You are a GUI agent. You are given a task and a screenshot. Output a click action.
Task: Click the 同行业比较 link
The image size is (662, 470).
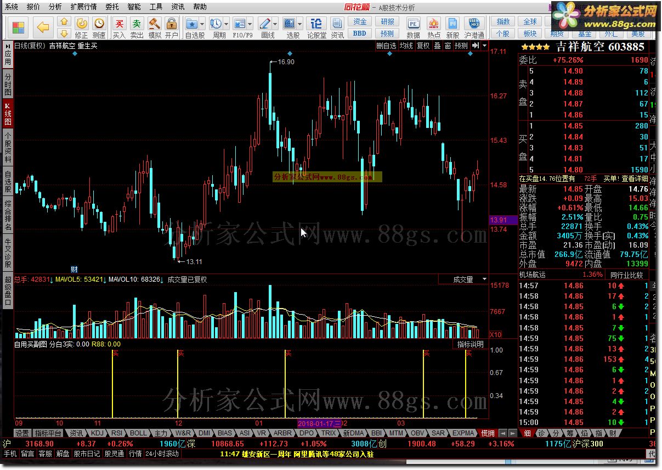(x=626, y=275)
